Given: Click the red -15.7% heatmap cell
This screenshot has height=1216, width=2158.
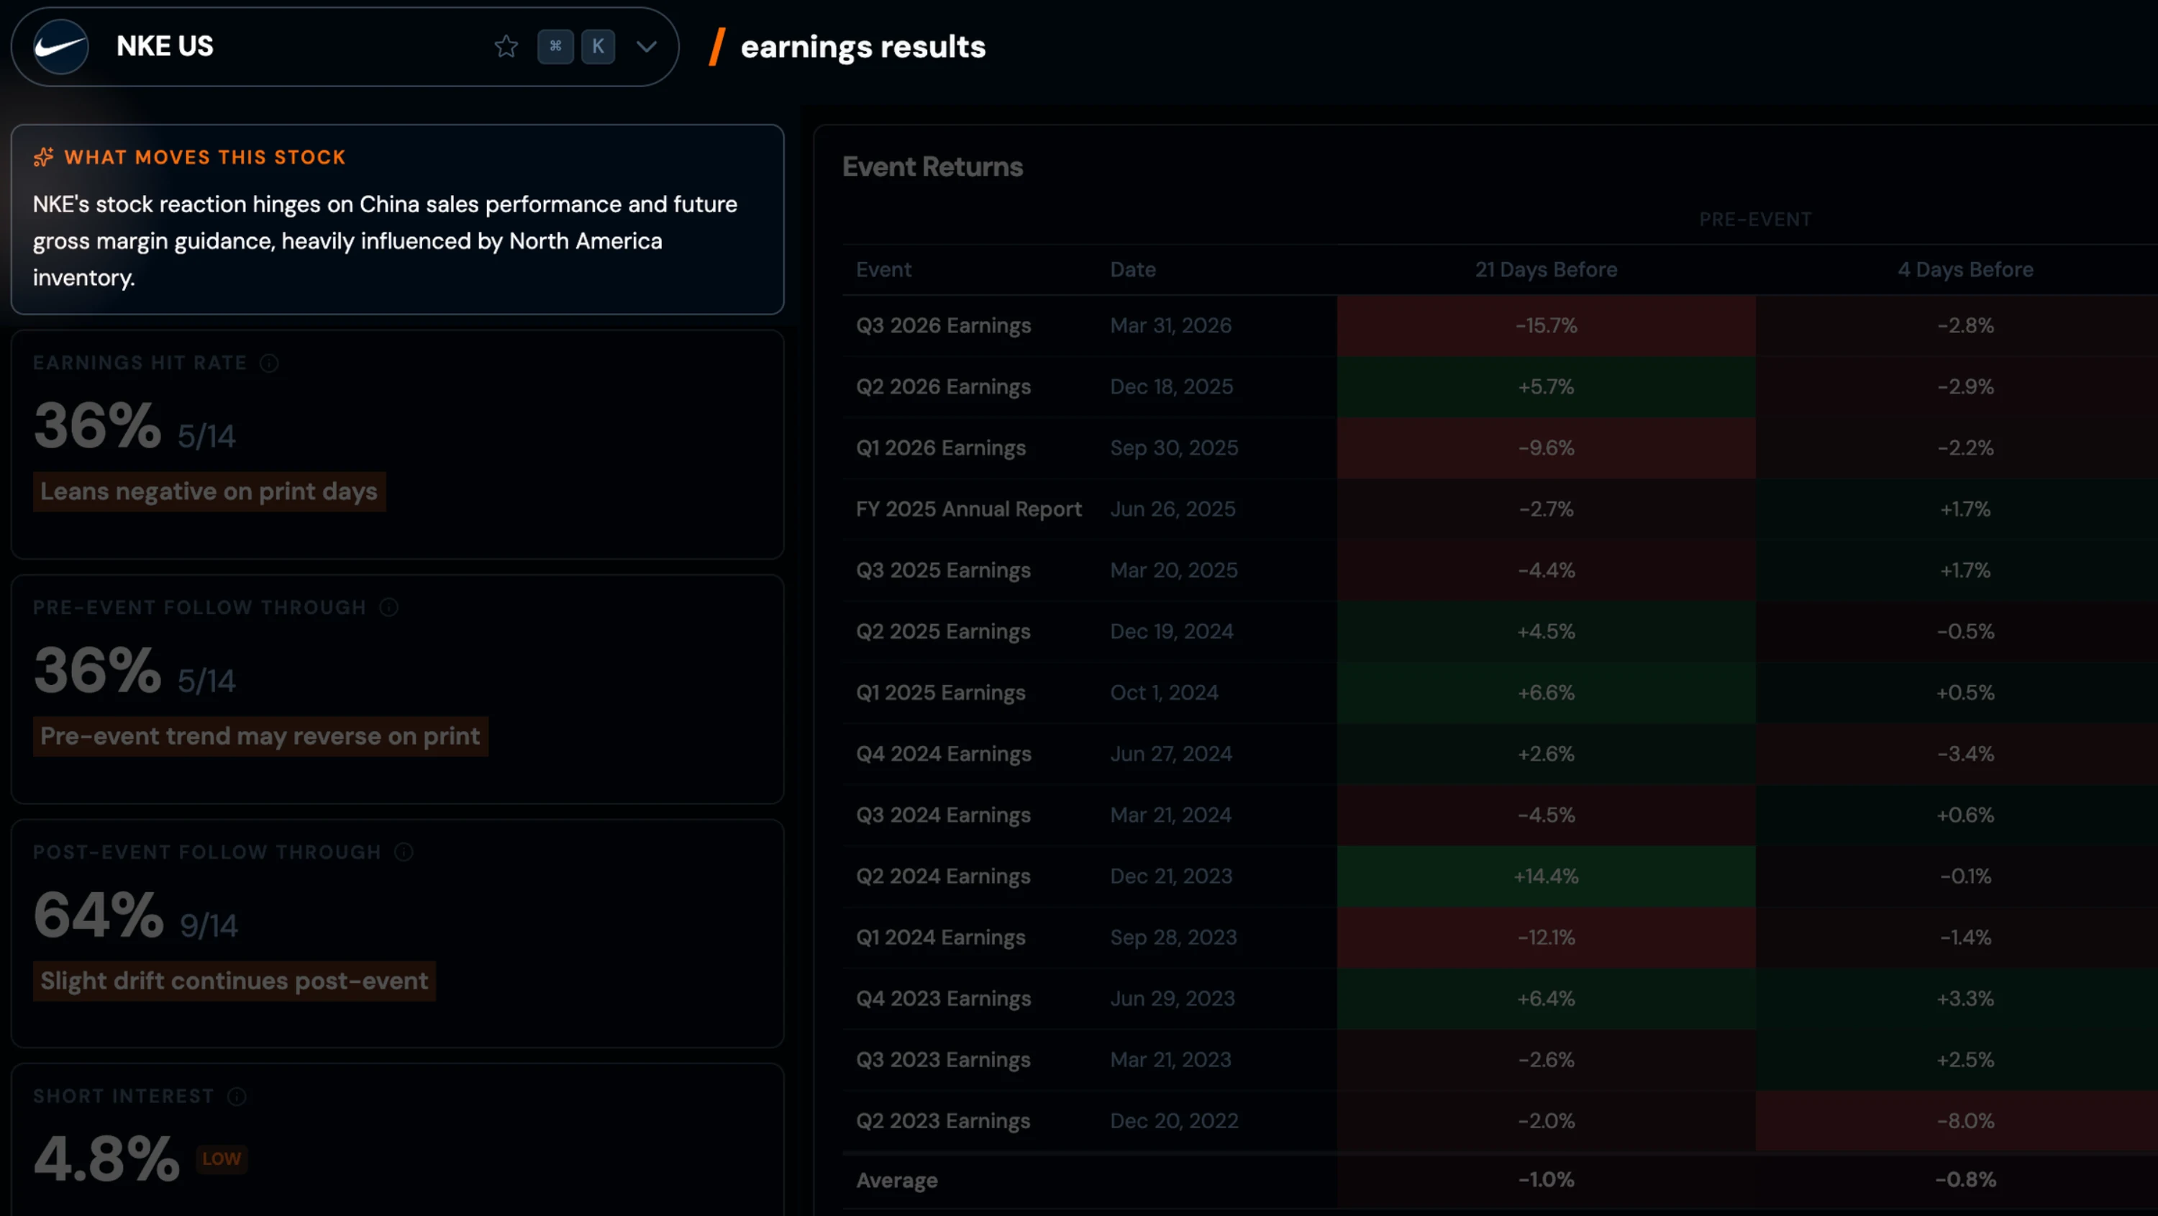Looking at the screenshot, I should [1546, 325].
